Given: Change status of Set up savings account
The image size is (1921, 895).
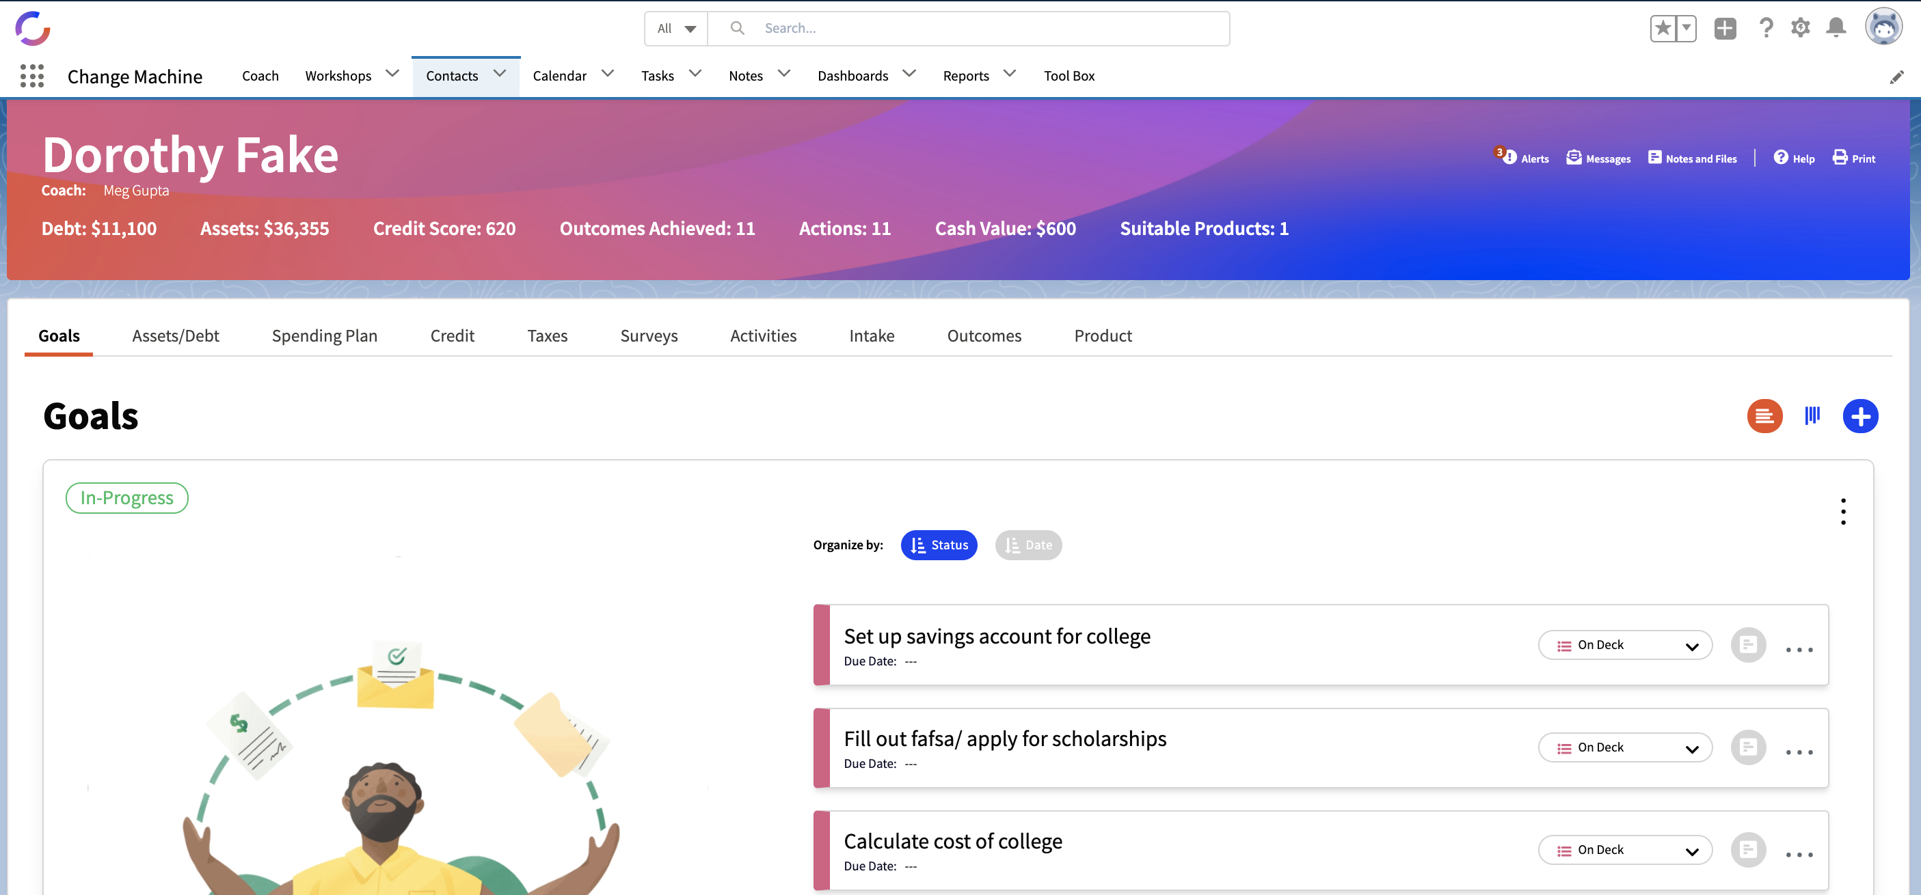Looking at the screenshot, I should 1625,645.
